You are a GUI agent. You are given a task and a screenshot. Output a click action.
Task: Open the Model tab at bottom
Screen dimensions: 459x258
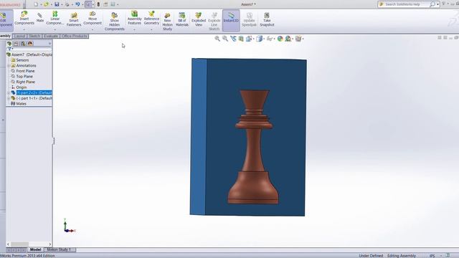(35, 249)
